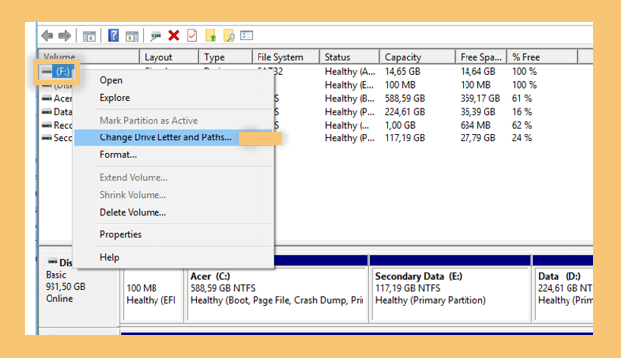Select the Secondary volume row in the list
The width and height of the screenshot is (621, 358).
click(57, 138)
